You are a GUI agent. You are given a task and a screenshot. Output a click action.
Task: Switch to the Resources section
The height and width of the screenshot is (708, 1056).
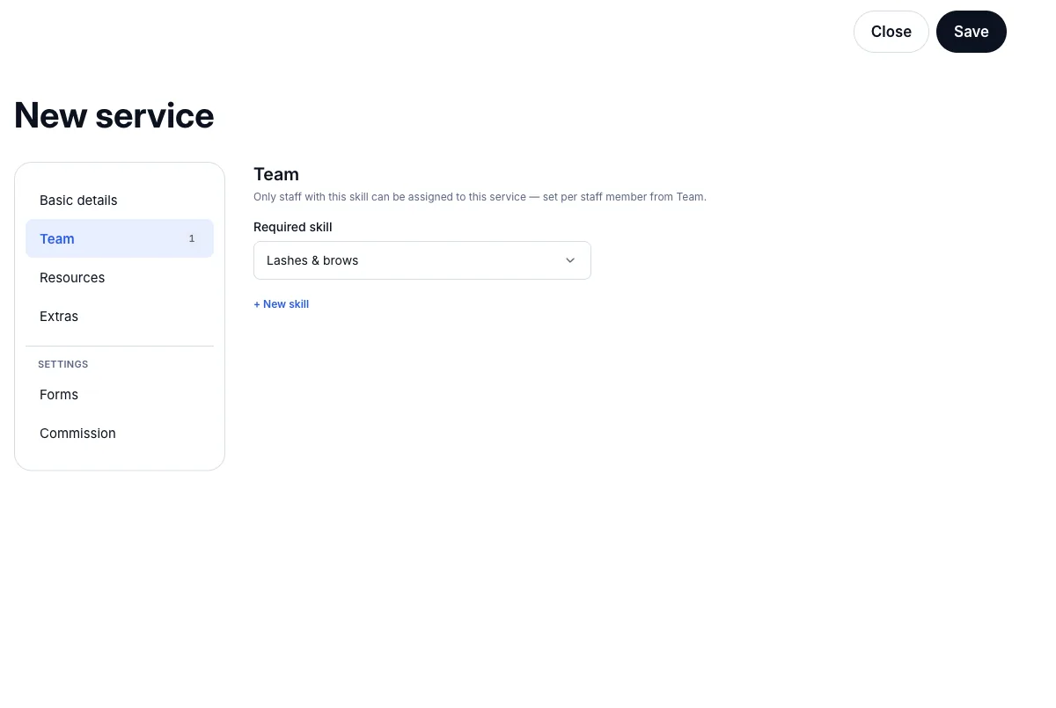pos(120,278)
